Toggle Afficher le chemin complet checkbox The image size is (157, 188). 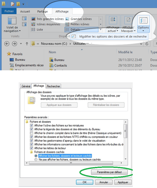[x=31, y=133]
